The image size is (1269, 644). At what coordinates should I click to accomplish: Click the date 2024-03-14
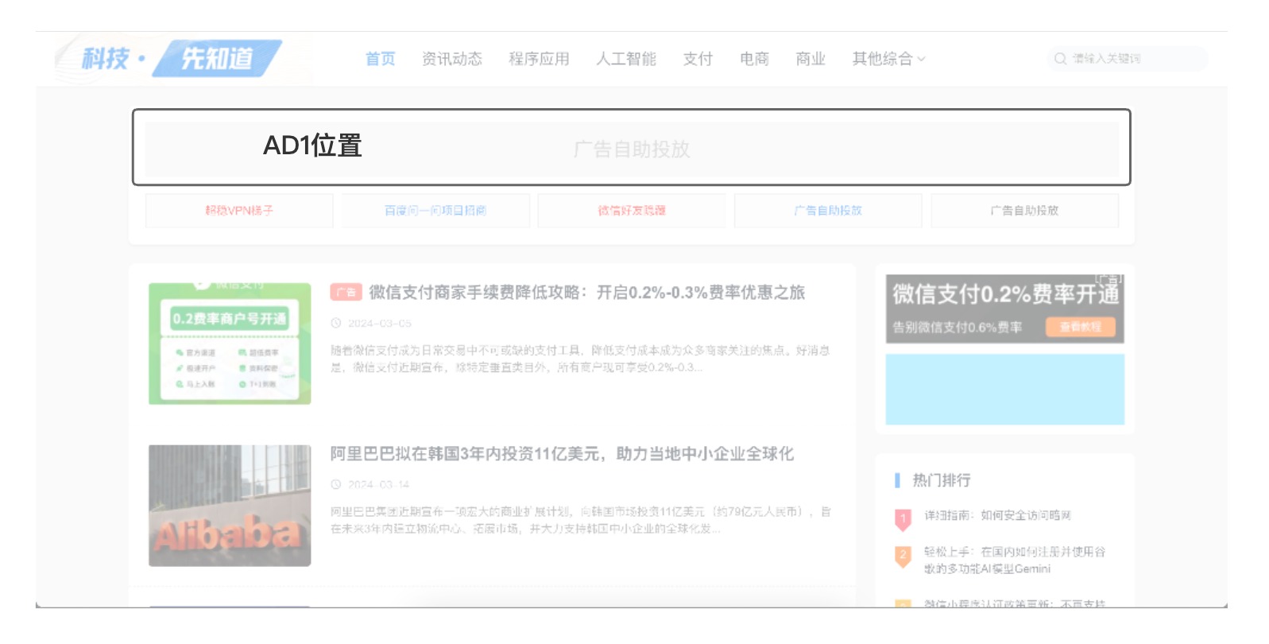(x=378, y=485)
